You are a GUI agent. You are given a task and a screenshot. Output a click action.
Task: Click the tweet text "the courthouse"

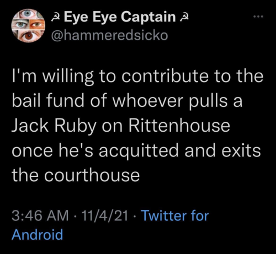coord(76,175)
